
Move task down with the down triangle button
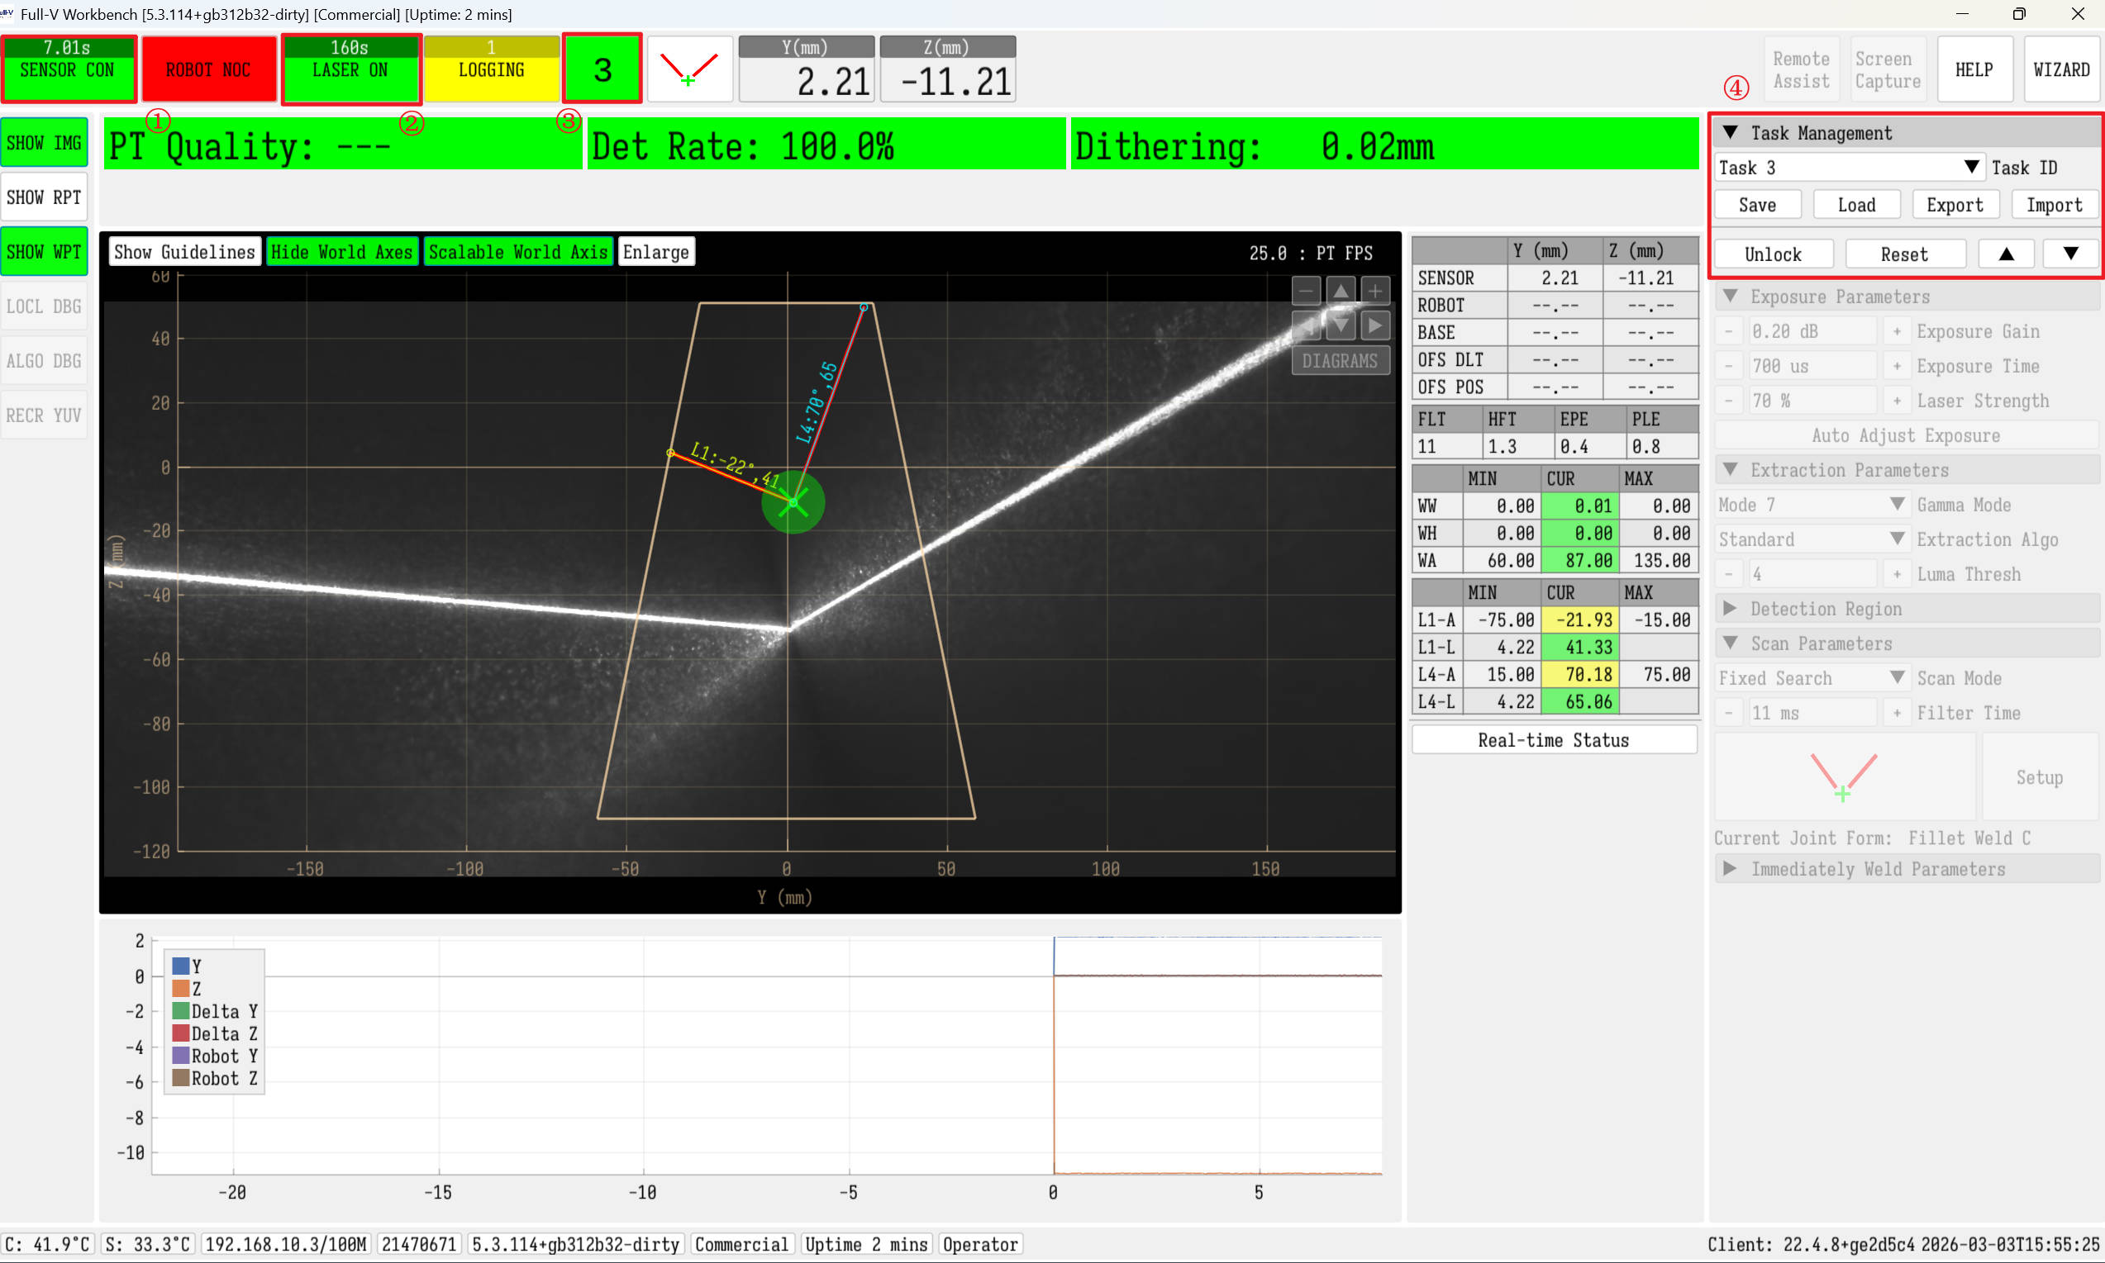(2070, 254)
